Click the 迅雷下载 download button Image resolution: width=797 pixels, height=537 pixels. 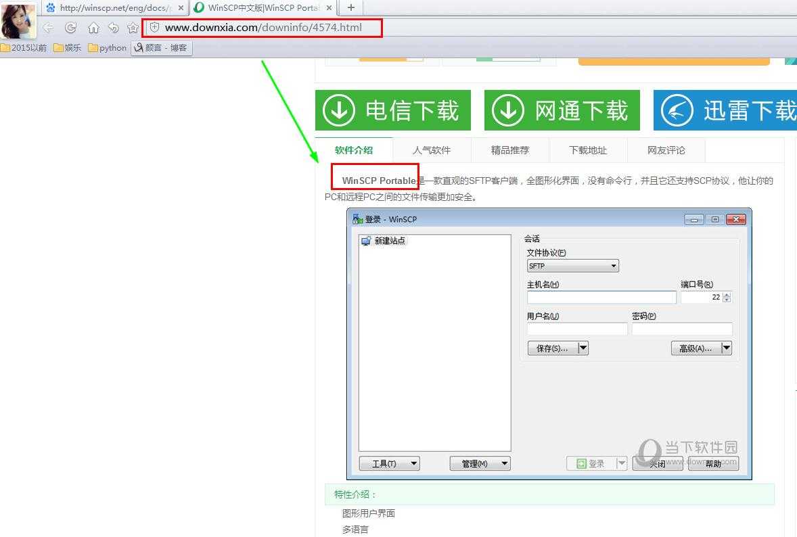pyautogui.click(x=725, y=110)
